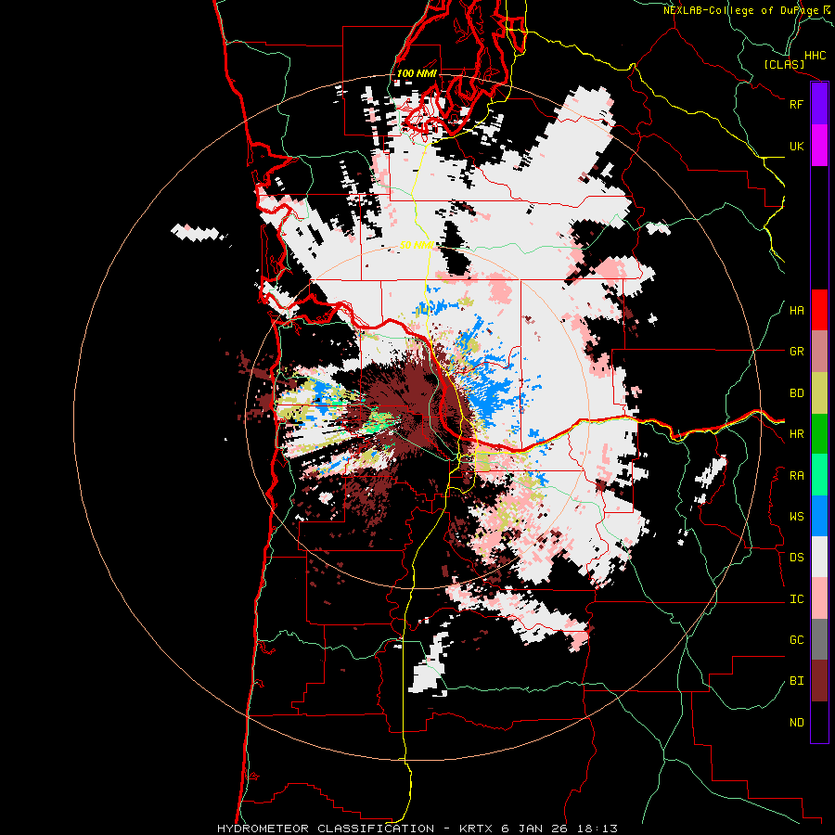
Task: Select the 'HR' legend label
Action: point(796,434)
